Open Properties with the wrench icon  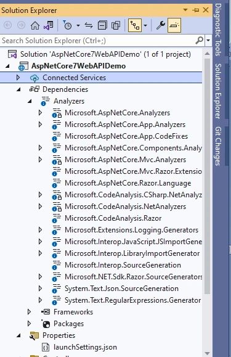pyautogui.click(x=161, y=25)
